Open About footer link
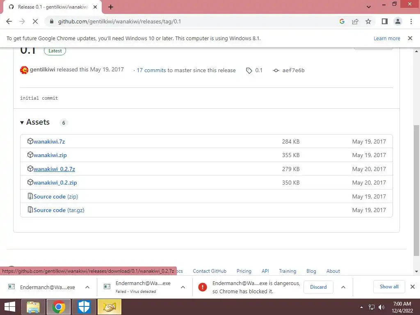Viewport: 420px width, 315px height. pos(333,271)
